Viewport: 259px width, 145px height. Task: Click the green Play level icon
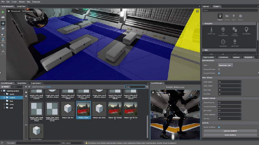click(3, 12)
